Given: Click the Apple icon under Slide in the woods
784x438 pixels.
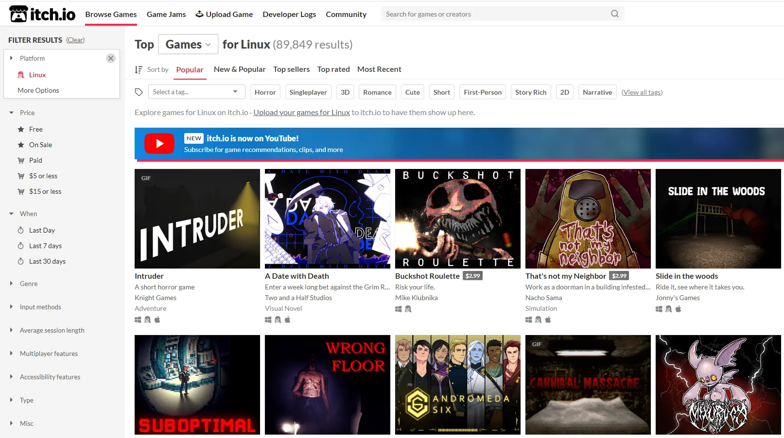Looking at the screenshot, I should pyautogui.click(x=679, y=309).
